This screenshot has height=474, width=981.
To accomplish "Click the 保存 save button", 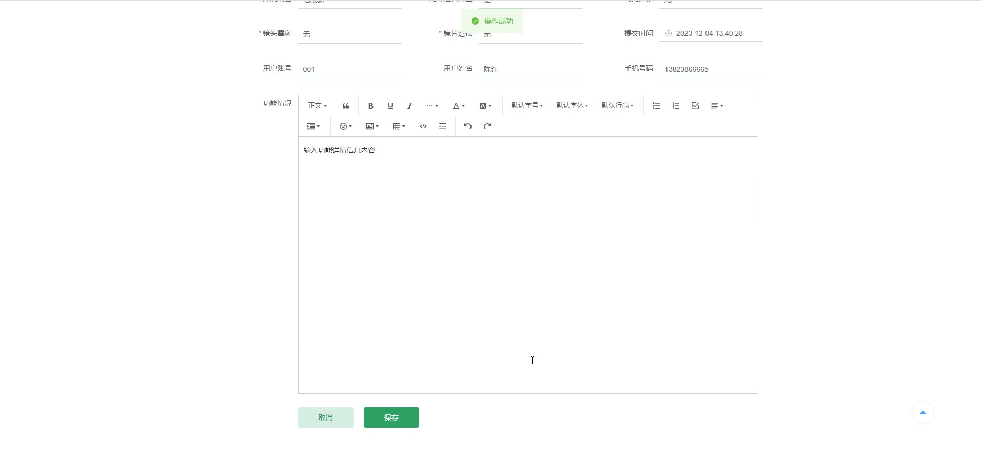I will (391, 418).
